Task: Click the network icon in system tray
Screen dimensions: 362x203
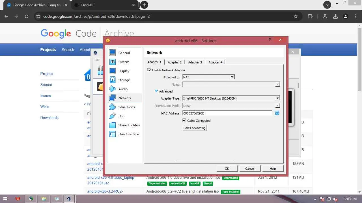Action: (x=329, y=199)
